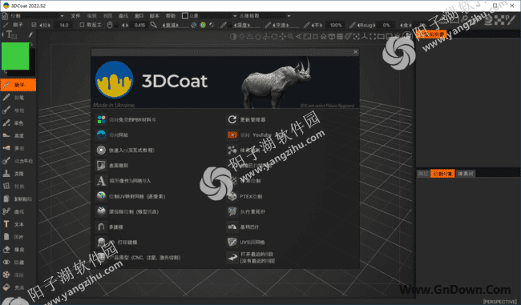
Task: Click UV贴图网格 option in welcome dialog
Action: click(252, 242)
